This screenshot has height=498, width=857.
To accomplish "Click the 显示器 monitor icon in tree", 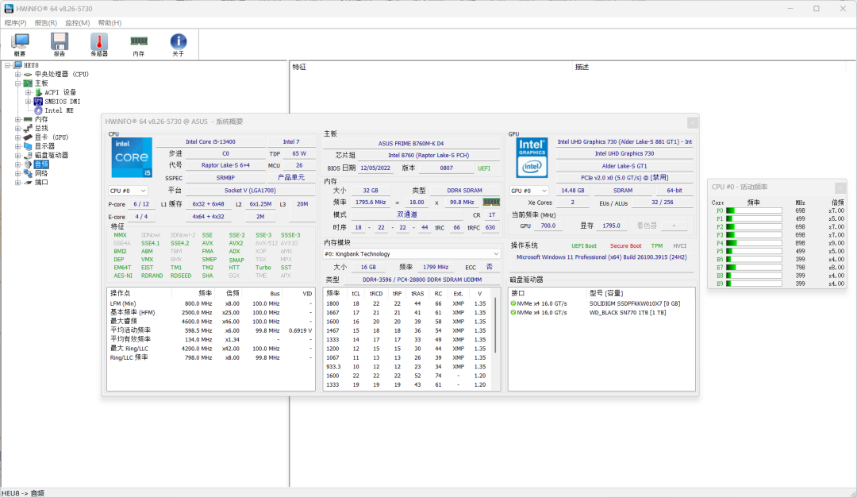I will pos(28,146).
